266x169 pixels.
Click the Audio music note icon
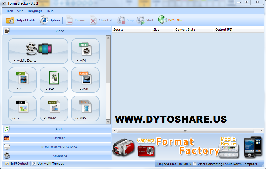7,129
